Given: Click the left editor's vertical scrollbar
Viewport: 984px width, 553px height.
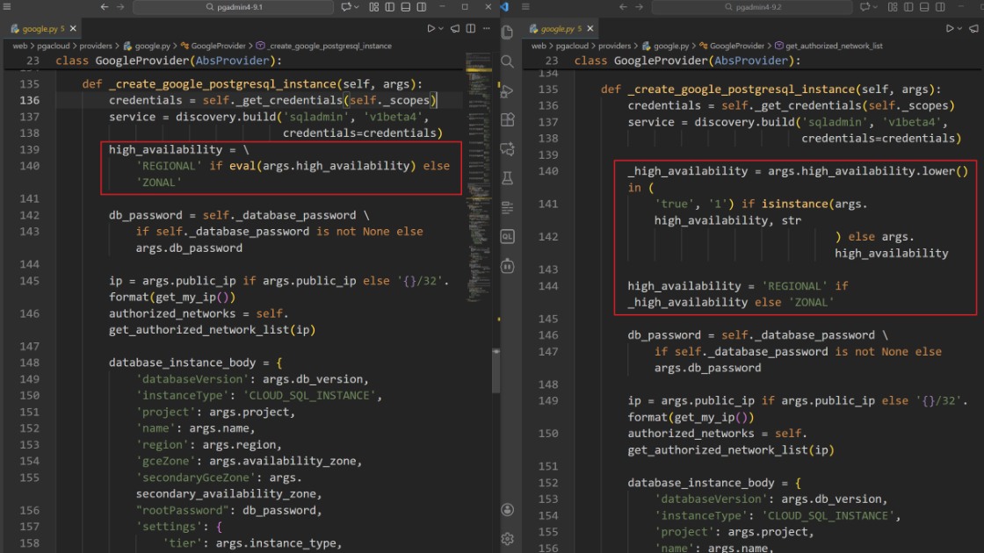Looking at the screenshot, I should pyautogui.click(x=496, y=369).
